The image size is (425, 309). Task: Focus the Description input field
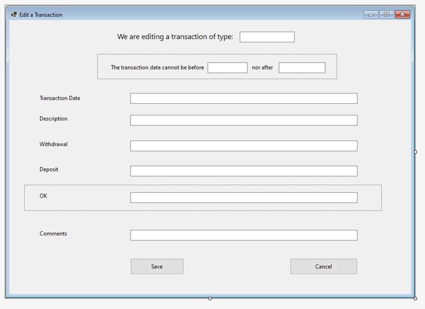244,120
